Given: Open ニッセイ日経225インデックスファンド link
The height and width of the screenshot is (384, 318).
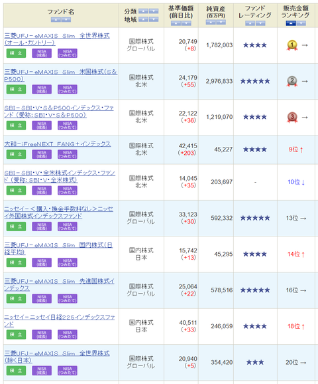Looking at the screenshot, I should coord(60,321).
